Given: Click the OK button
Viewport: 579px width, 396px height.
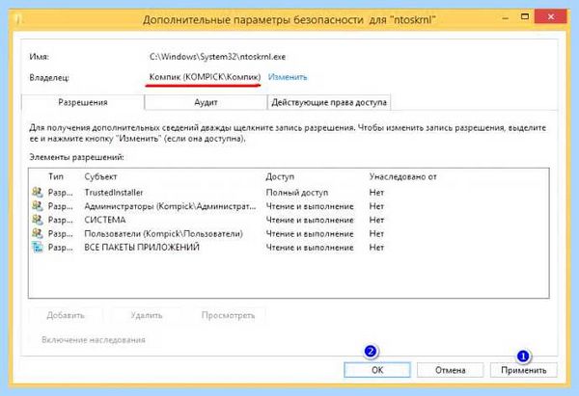Looking at the screenshot, I should tap(377, 370).
